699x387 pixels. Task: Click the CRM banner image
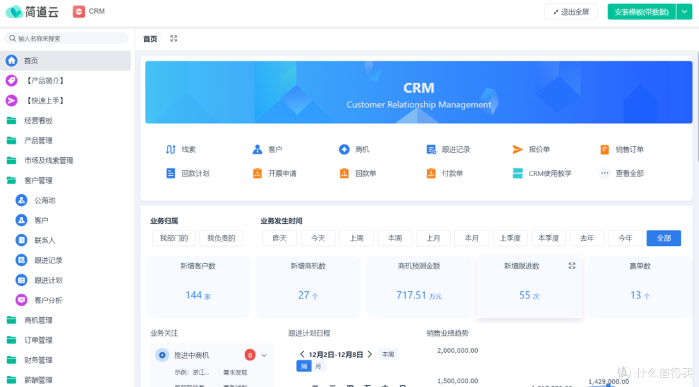[x=419, y=93]
